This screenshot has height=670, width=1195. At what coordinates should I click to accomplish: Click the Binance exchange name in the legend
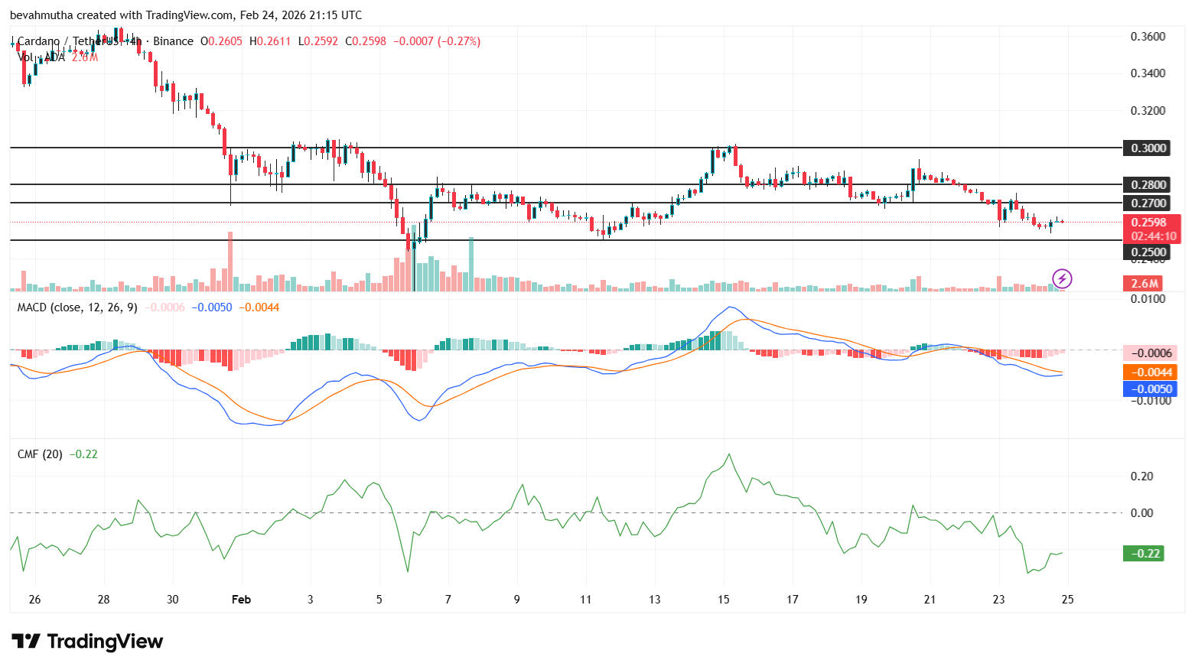pyautogui.click(x=174, y=41)
